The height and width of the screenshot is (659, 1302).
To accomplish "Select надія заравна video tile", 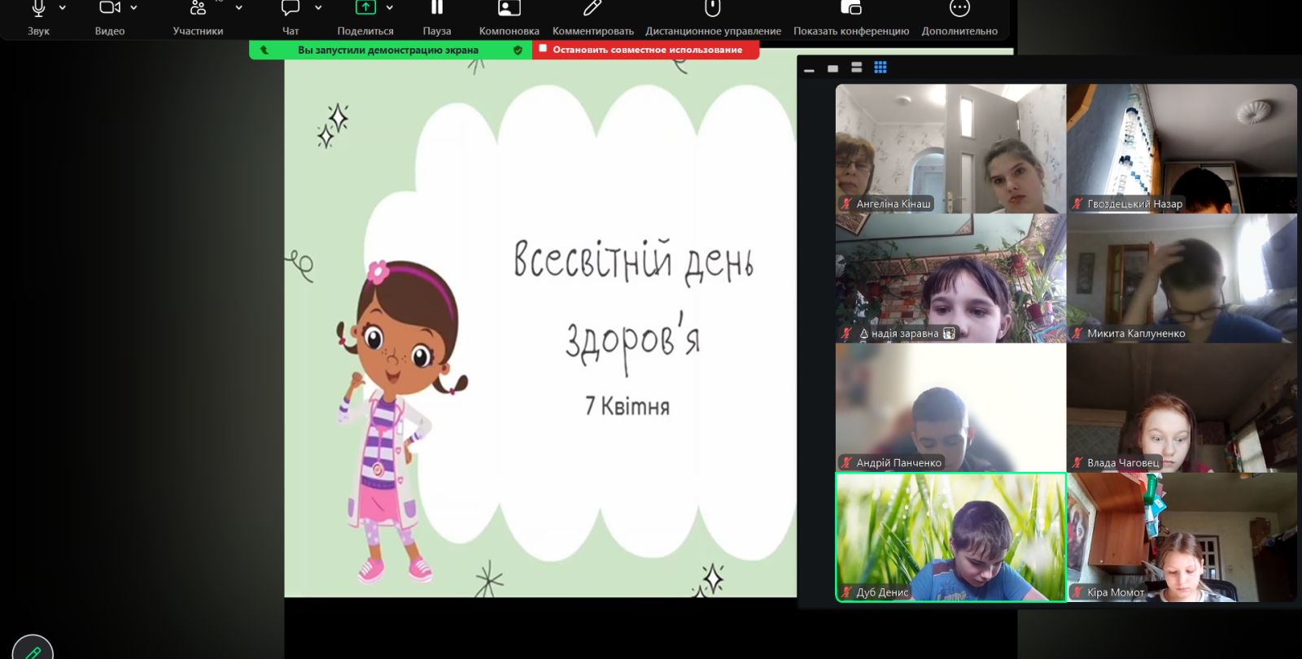I will point(950,278).
